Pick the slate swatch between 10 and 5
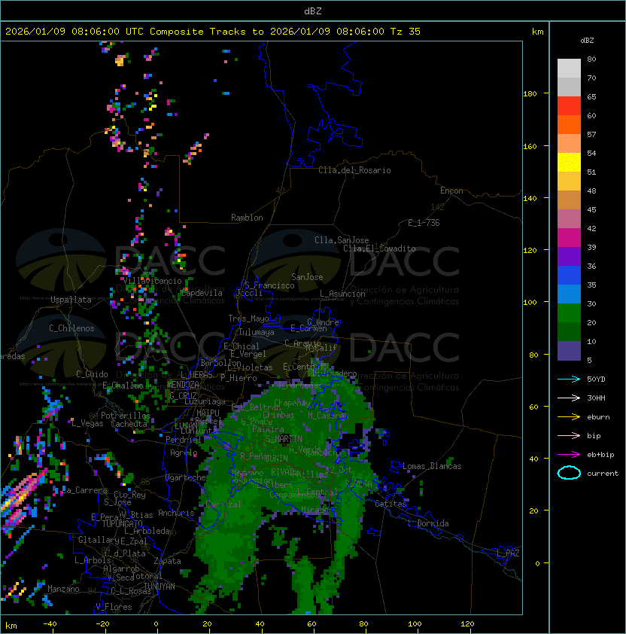The image size is (626, 634). (x=569, y=351)
